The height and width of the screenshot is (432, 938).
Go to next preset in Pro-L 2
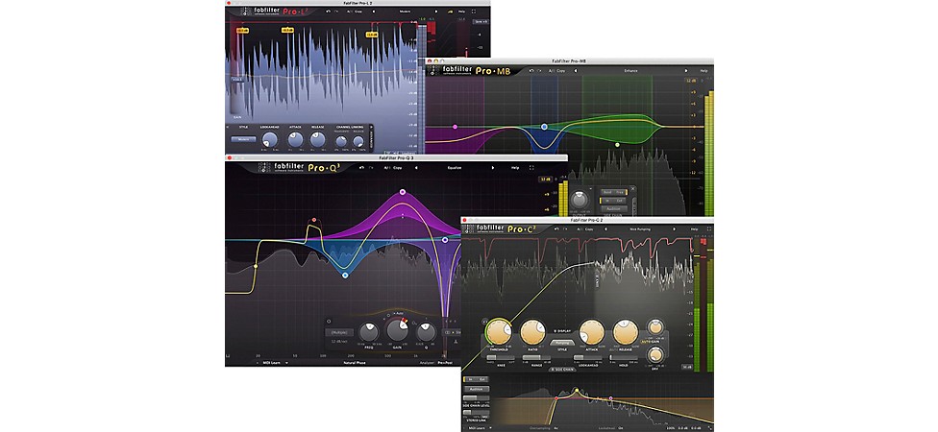[x=436, y=12]
